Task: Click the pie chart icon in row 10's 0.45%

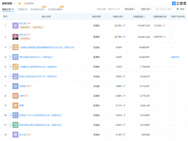Action: pos(124,115)
